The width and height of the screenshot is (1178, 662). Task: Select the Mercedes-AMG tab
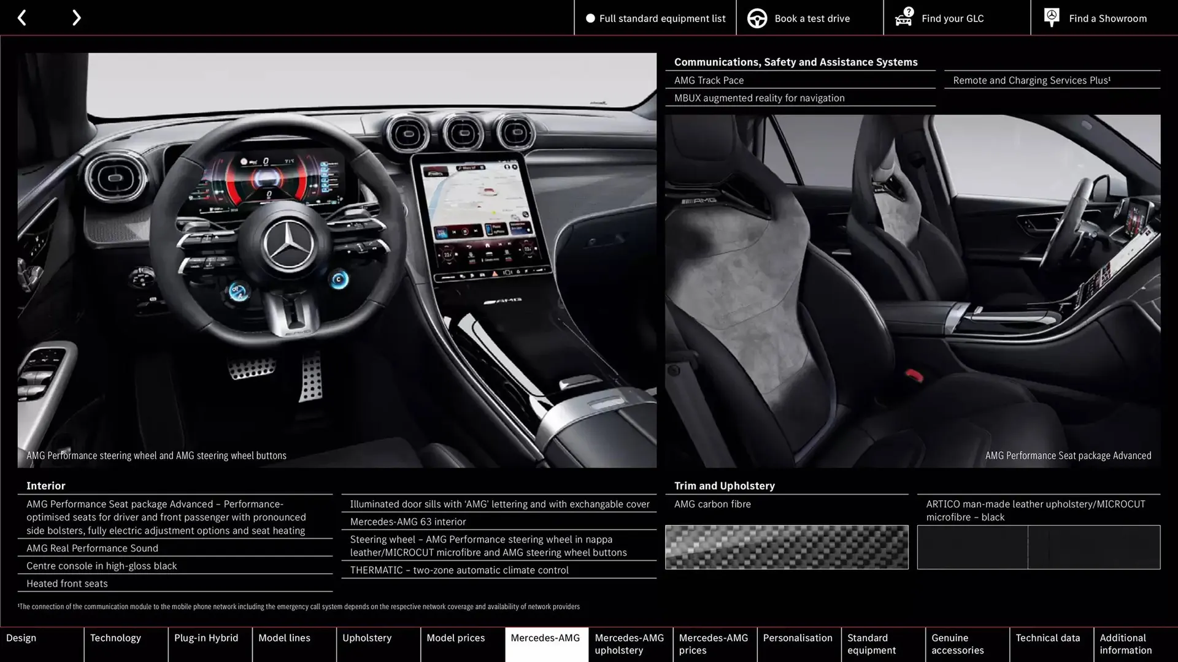546,644
